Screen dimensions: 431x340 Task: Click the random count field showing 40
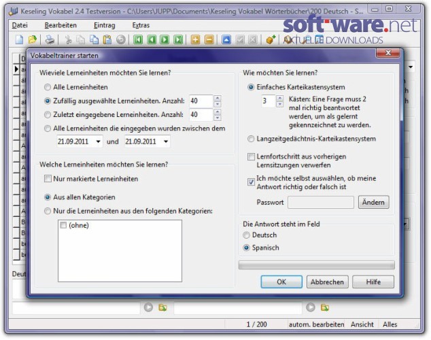click(201, 101)
